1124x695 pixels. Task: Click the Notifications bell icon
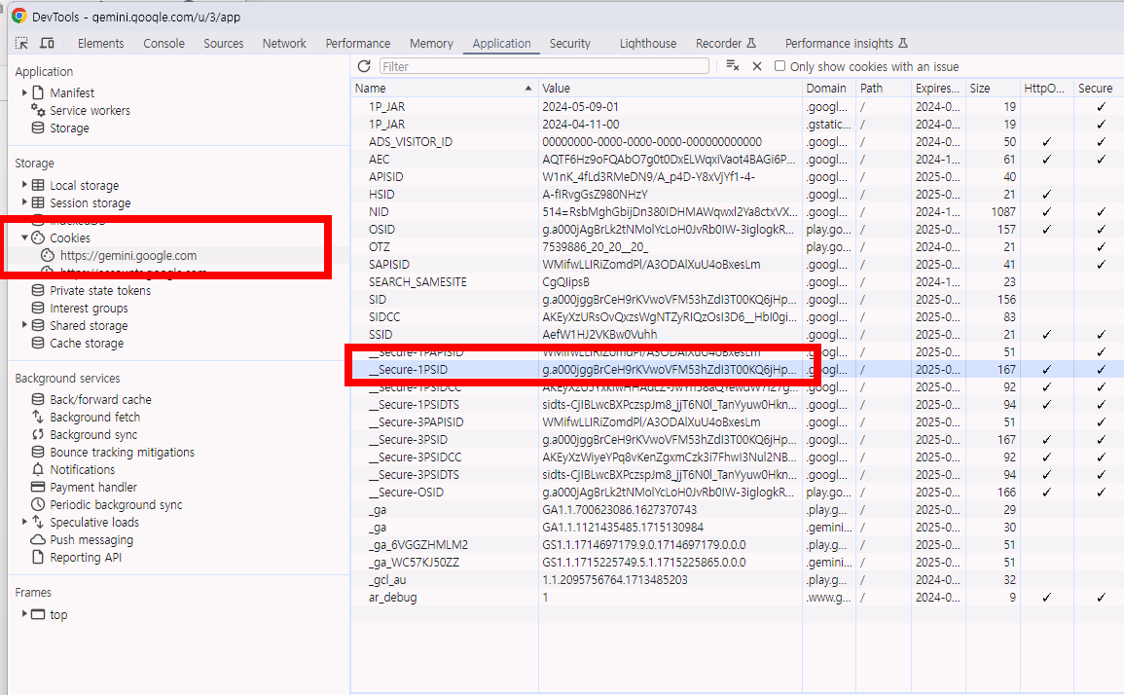[x=38, y=469]
